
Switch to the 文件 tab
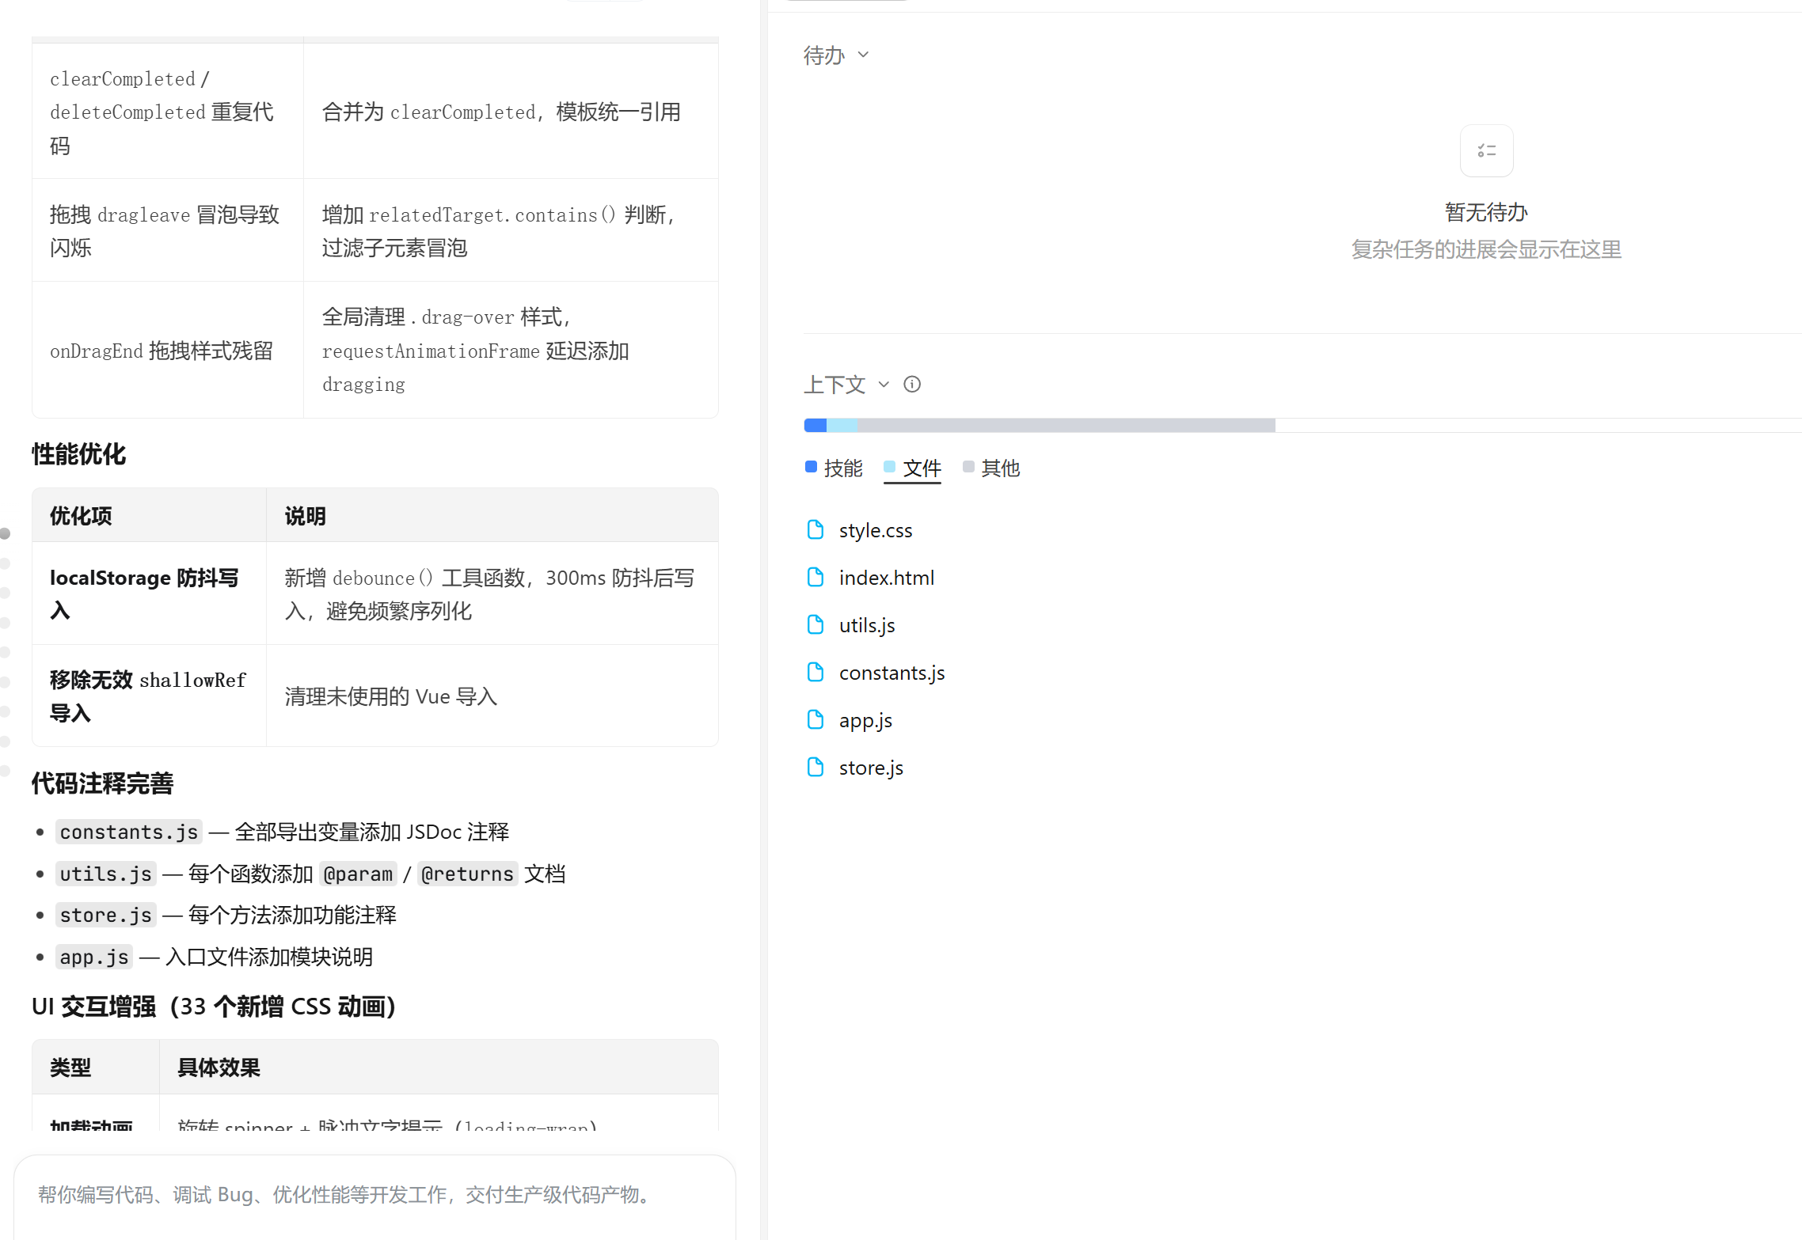[x=912, y=468]
